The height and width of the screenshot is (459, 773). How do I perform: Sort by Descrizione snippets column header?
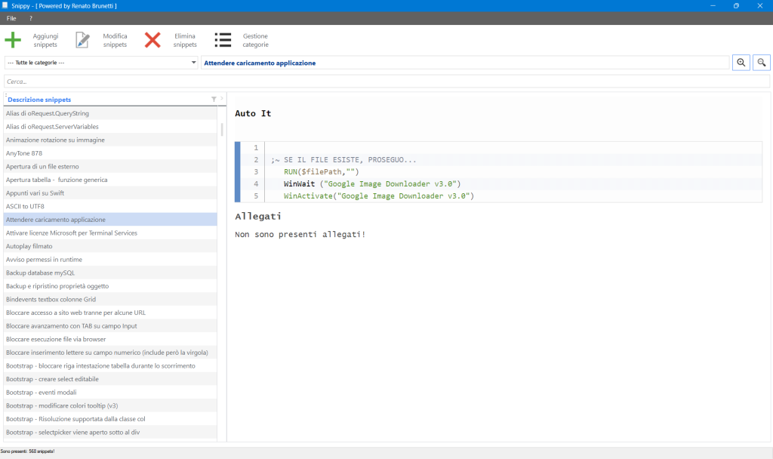39,100
